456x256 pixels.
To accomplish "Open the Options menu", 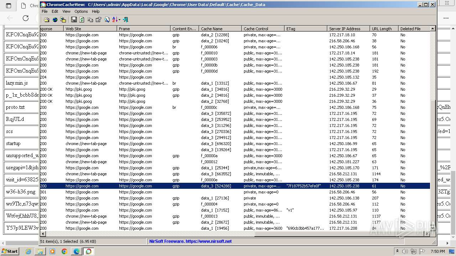I will 81,11.
